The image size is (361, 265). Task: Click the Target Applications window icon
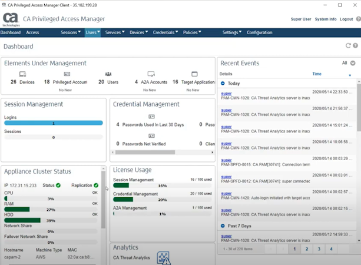tap(194, 74)
